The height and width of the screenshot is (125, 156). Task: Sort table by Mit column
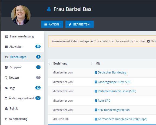click(98, 63)
